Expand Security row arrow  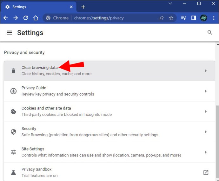206,132
